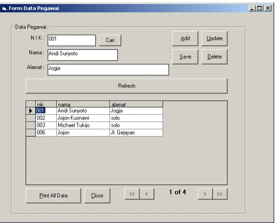Click row selector for record 006
The width and height of the screenshot is (277, 223).
coord(31,133)
